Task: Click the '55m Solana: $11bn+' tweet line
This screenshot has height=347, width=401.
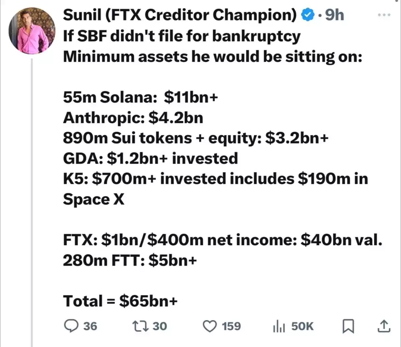Action: click(x=140, y=97)
